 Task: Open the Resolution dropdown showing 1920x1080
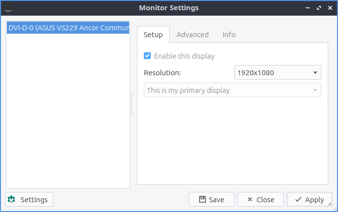click(277, 73)
